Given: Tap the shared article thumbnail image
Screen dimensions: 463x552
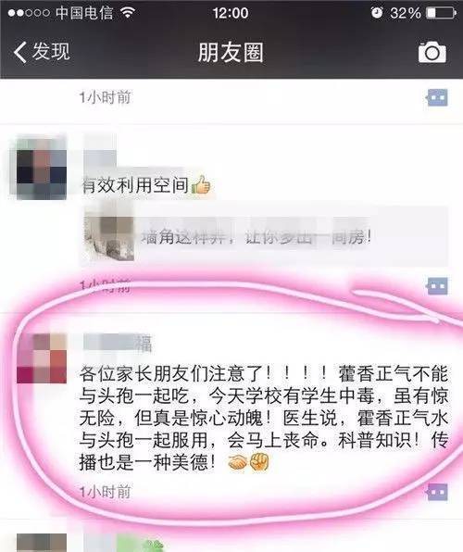Looking at the screenshot, I should 109,234.
